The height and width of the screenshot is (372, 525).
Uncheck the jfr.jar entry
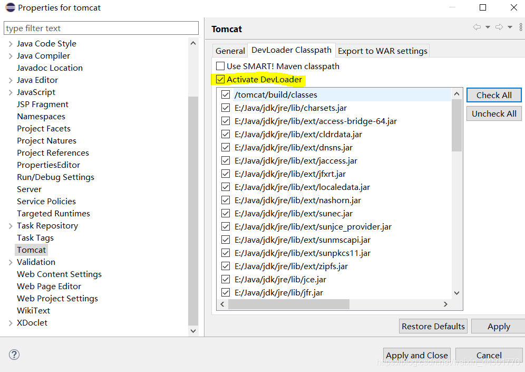[226, 292]
